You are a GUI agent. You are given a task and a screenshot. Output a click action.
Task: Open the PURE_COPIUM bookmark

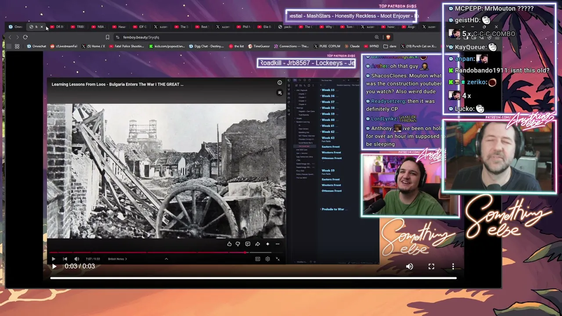pos(327,46)
